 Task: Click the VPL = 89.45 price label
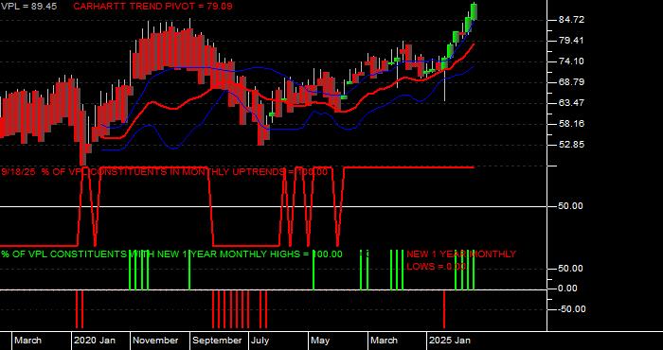coord(29,7)
